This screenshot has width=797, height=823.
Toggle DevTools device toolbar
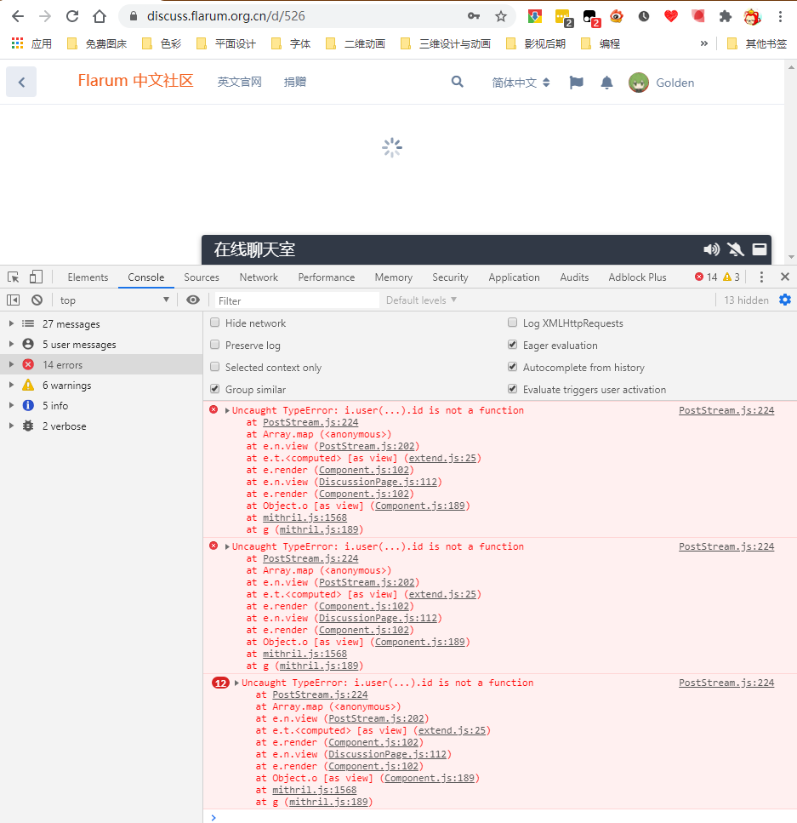[36, 277]
